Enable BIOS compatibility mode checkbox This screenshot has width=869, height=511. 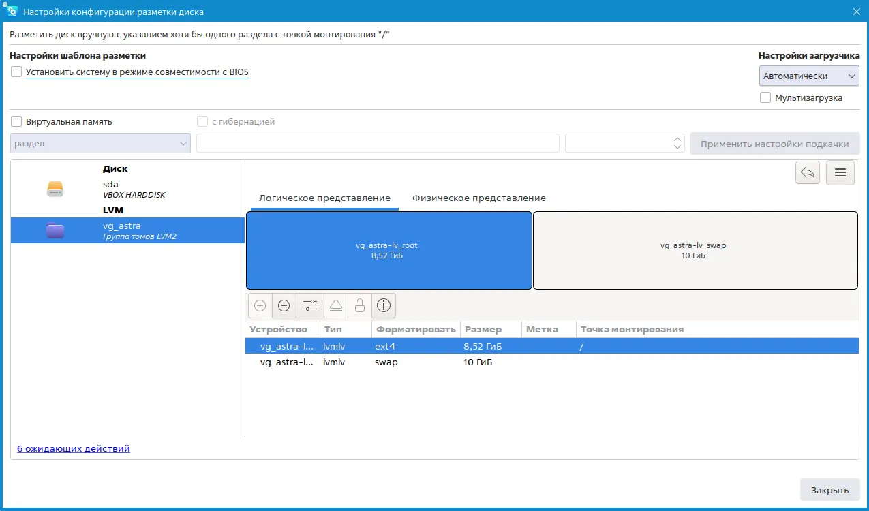point(16,72)
